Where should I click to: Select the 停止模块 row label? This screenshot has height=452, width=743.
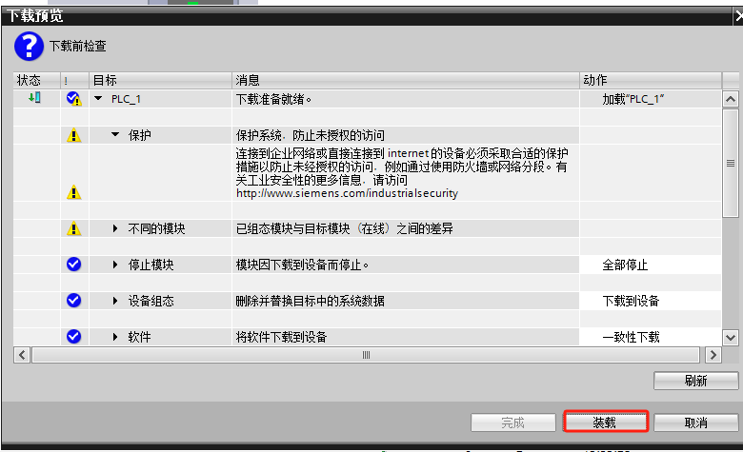tap(151, 265)
